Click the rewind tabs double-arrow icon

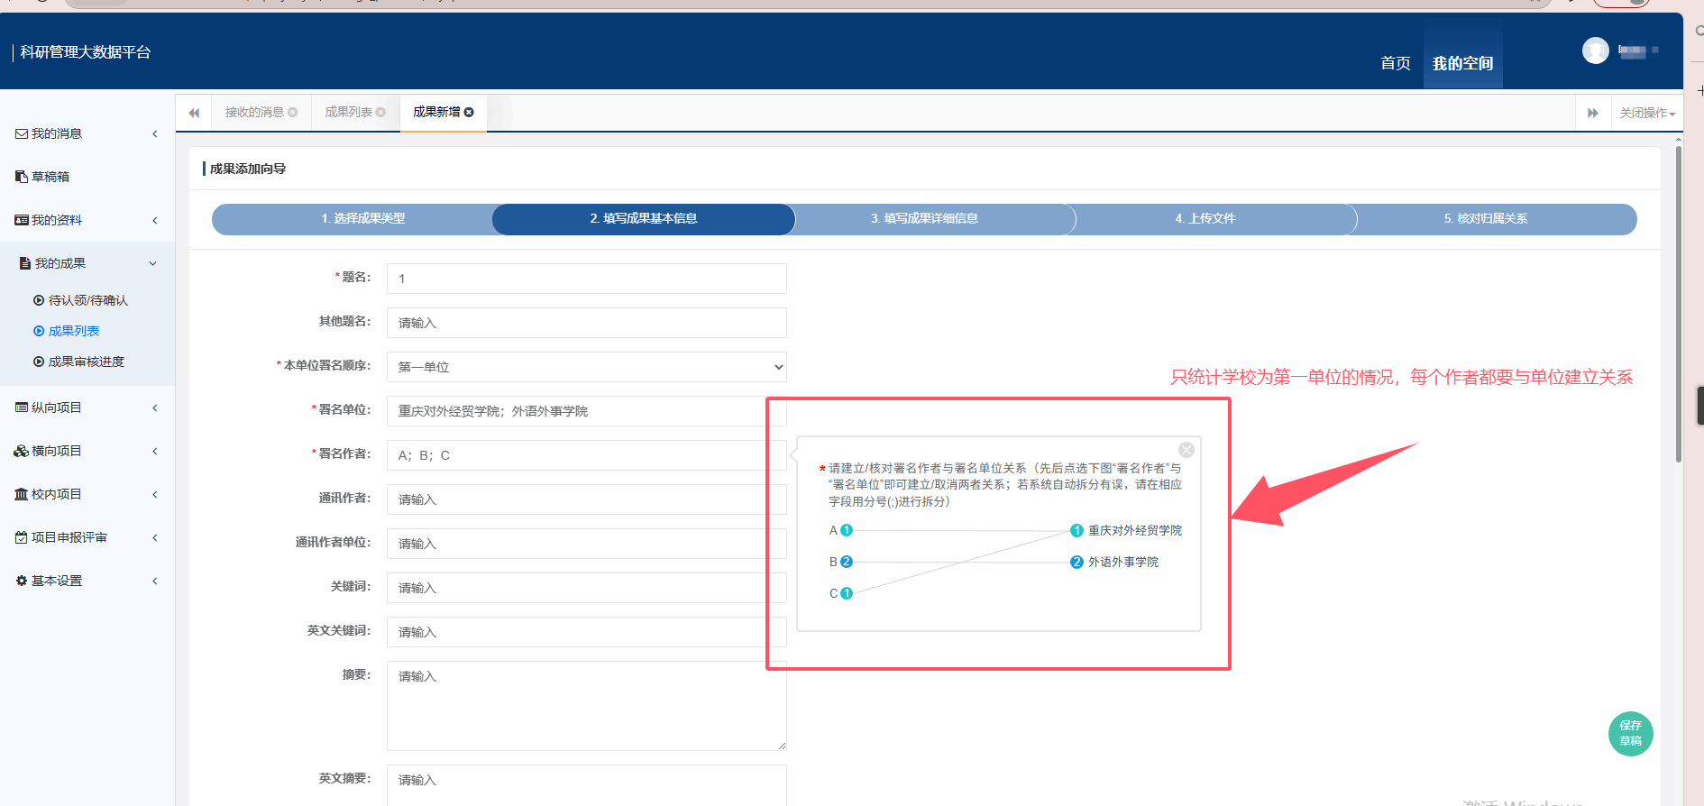(194, 113)
